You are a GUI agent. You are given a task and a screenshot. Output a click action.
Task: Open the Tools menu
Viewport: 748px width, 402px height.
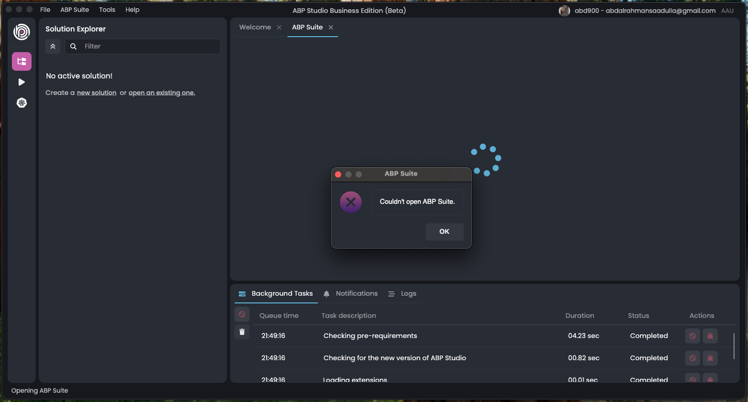click(107, 10)
